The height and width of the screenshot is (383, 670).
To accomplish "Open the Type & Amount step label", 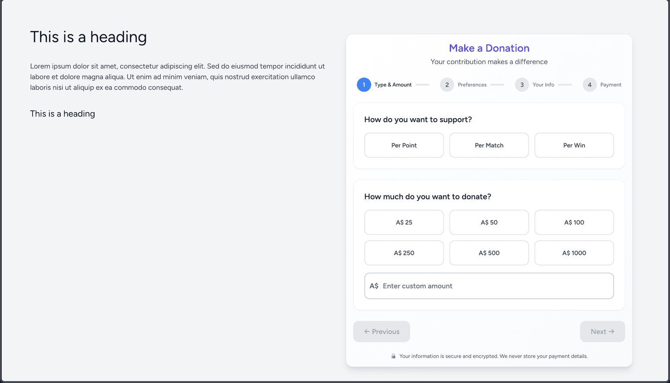I will tap(393, 85).
